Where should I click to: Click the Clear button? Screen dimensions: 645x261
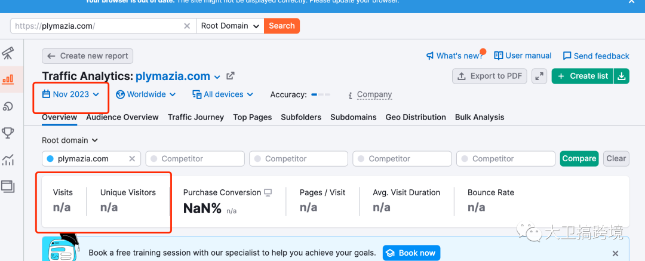616,158
